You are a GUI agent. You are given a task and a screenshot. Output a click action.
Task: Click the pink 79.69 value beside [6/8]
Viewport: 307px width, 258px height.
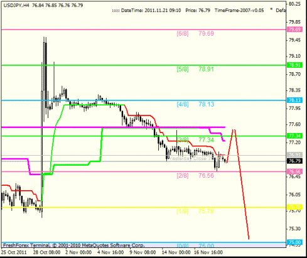pyautogui.click(x=206, y=33)
